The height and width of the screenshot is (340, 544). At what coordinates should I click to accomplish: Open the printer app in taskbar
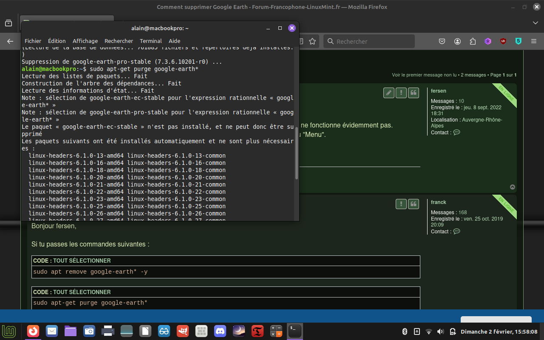point(108,331)
